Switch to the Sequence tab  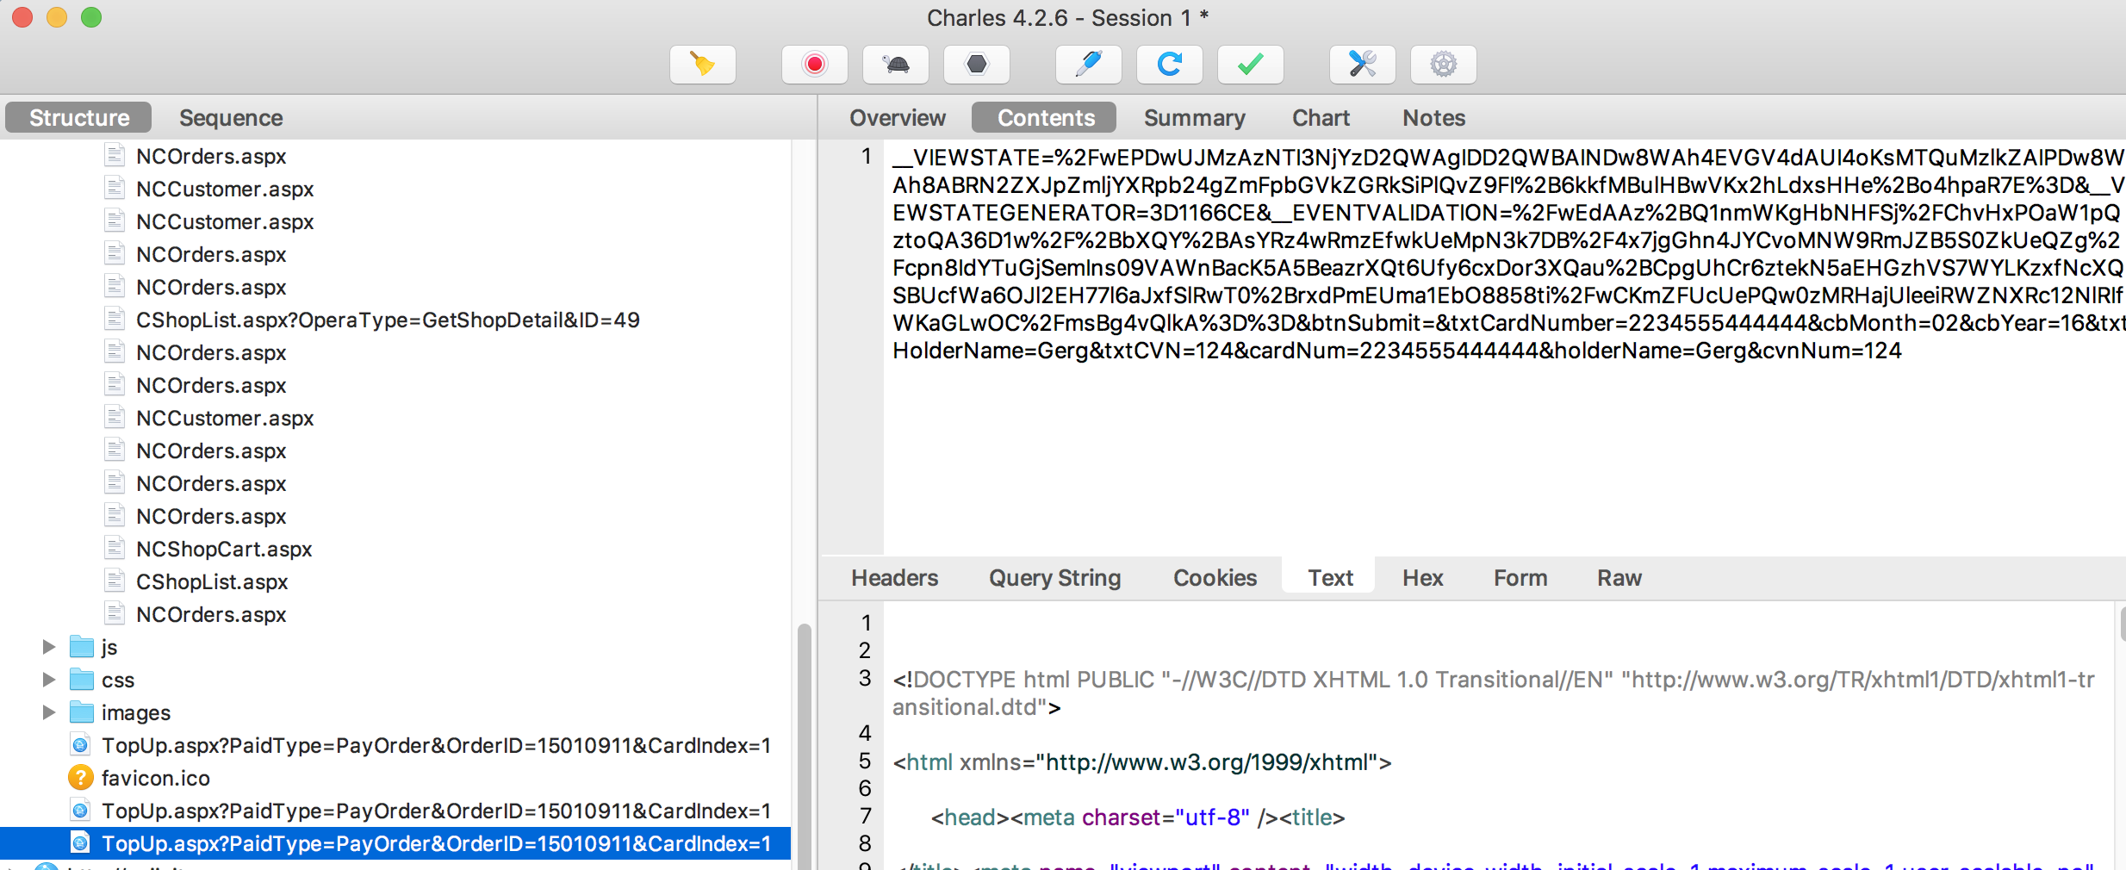[x=231, y=118]
